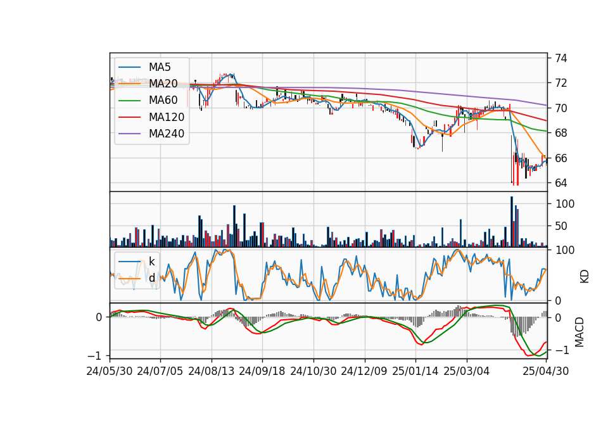Click the blue line sample beside MA5
Viewport: 608px width, 437px height.
129,67
